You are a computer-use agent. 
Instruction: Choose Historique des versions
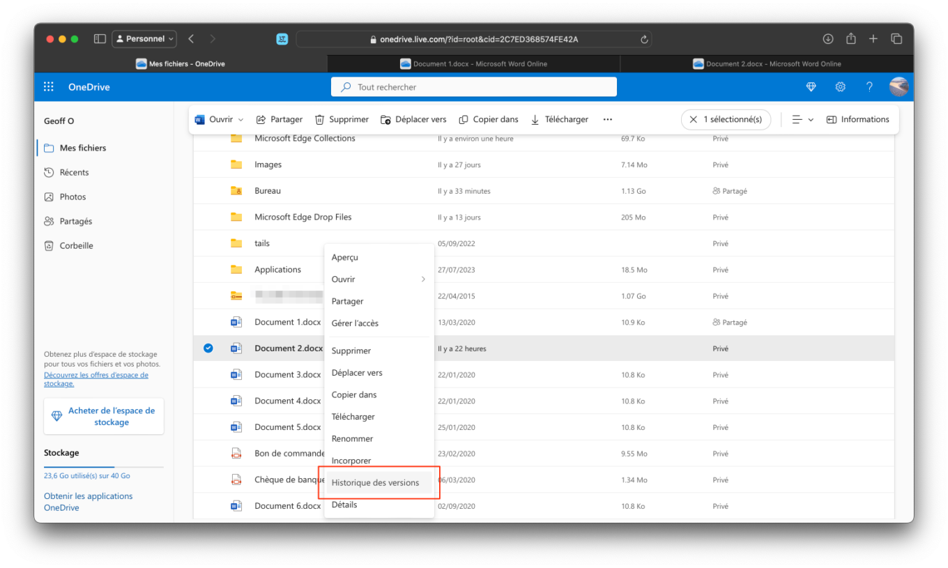point(379,482)
